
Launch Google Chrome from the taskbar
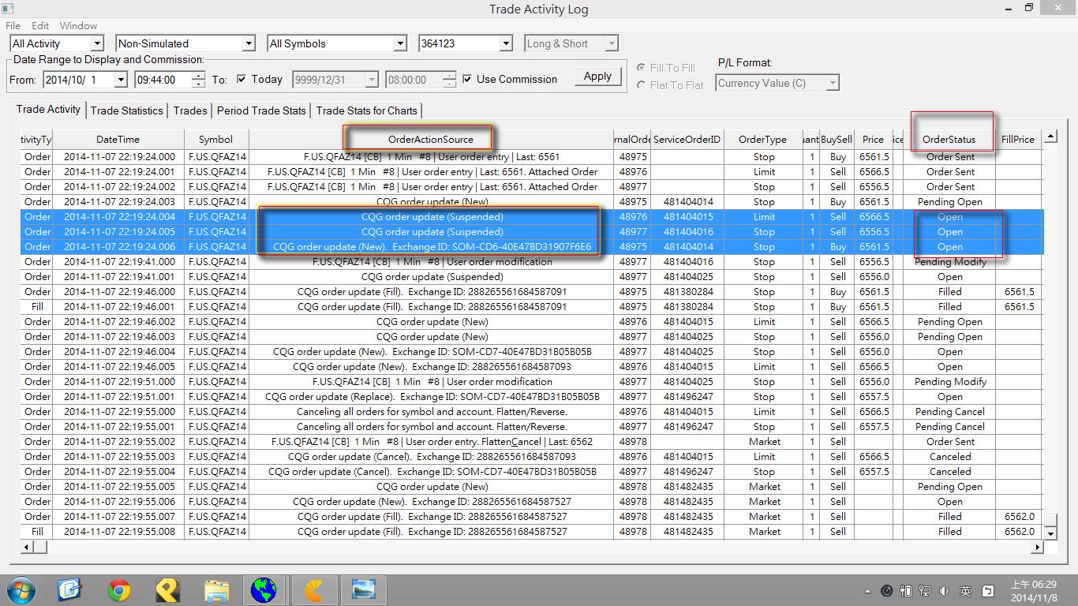point(119,590)
